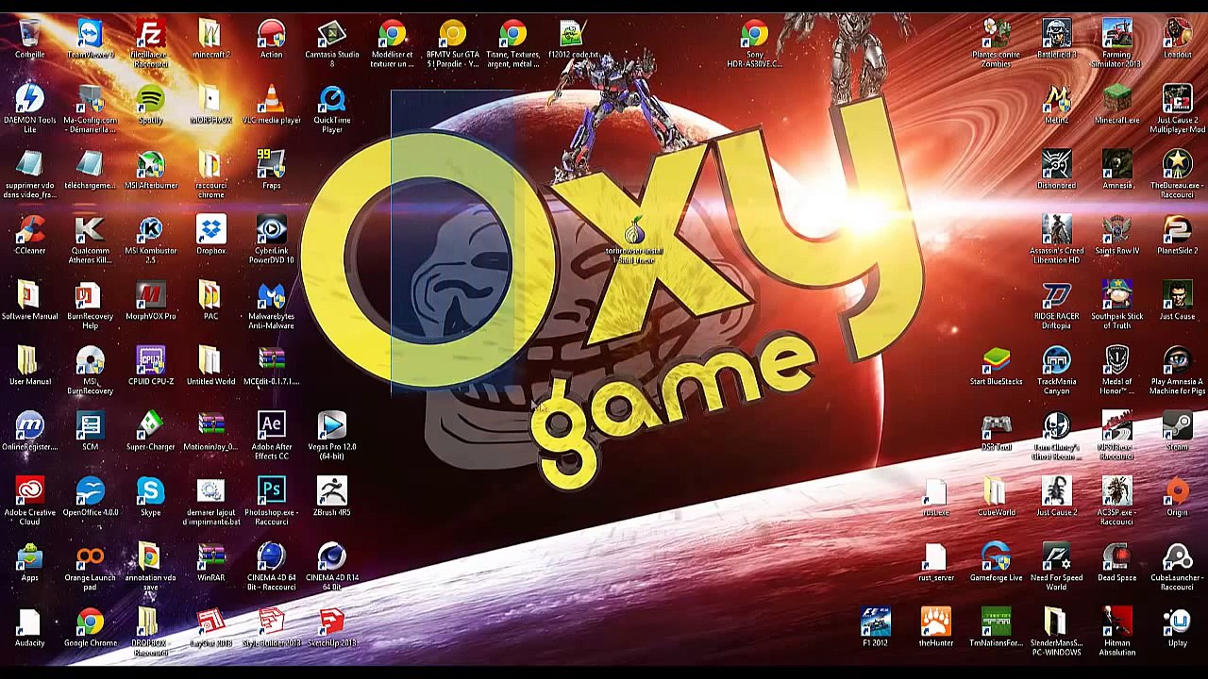
Task: Open Gameforge Live shortcut
Action: [x=996, y=557]
